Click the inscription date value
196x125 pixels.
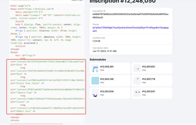(x=104, y=51)
